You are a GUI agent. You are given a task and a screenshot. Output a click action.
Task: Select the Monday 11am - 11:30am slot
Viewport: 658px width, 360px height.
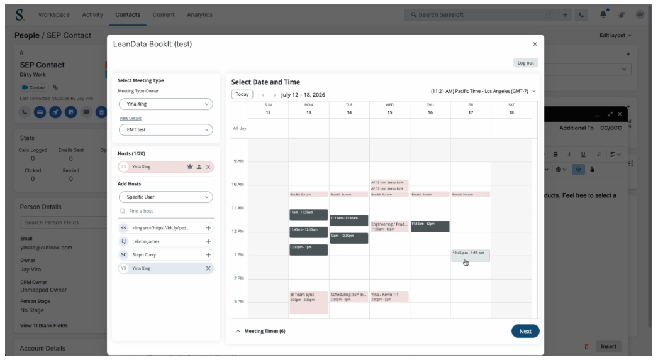308,215
